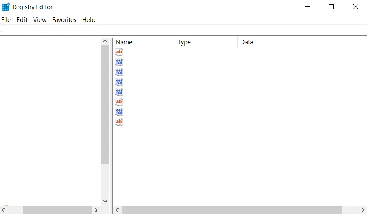
Task: Click the values pane scroll left arrow
Action: tap(117, 210)
